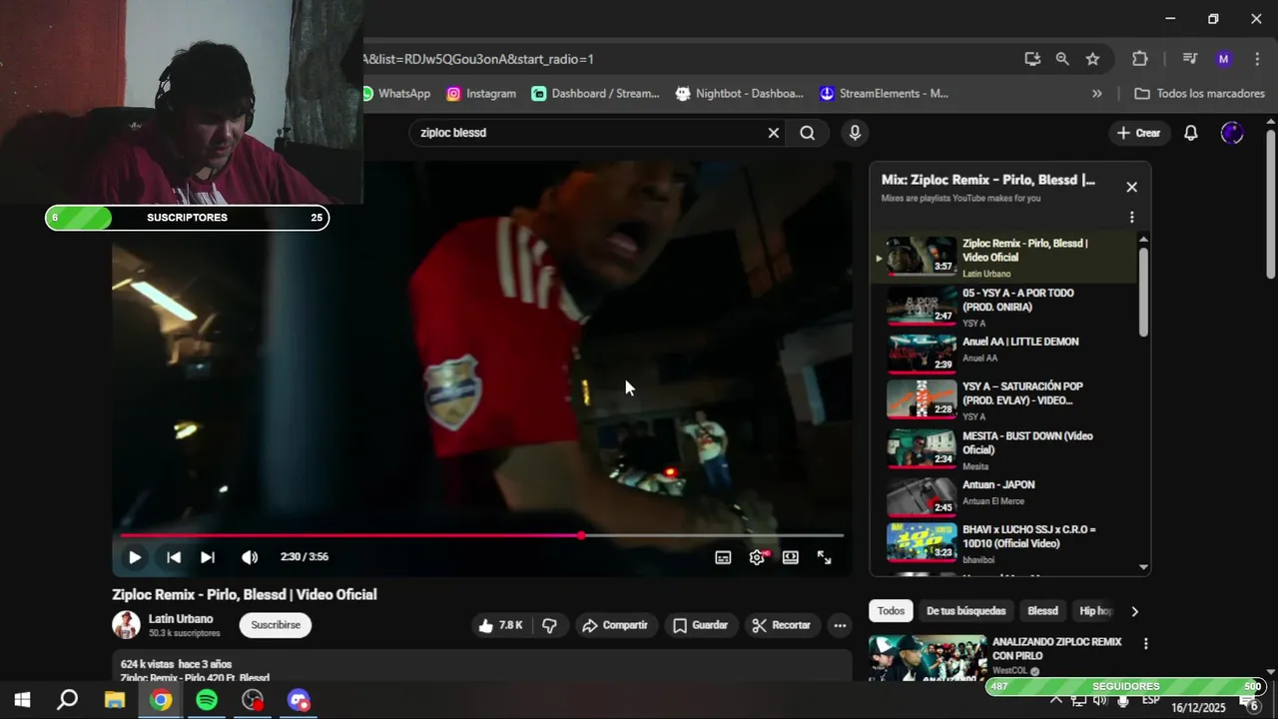Enter fullscreen mode on the video
This screenshot has height=719, width=1278.
tap(825, 557)
